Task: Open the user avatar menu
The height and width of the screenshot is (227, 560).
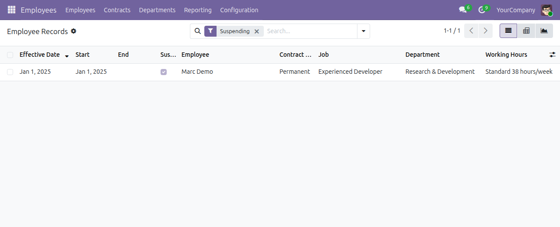Action: [546, 10]
